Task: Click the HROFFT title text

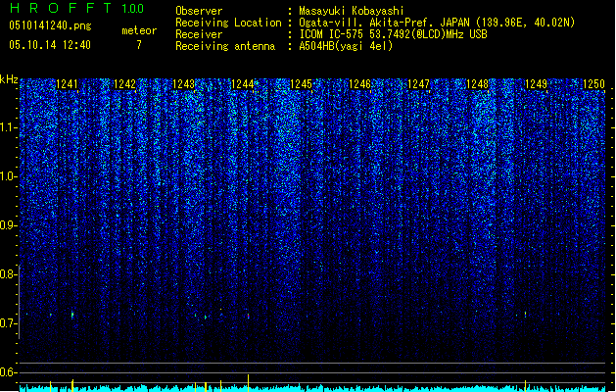Action: click(61, 8)
